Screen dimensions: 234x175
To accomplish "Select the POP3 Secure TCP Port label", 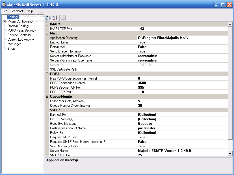I will click(66, 88).
